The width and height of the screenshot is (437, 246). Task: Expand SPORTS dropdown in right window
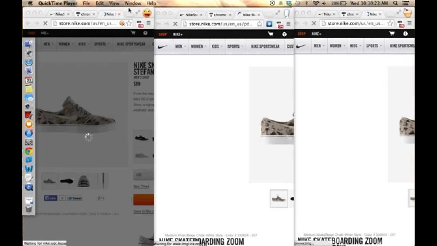[x=374, y=46]
